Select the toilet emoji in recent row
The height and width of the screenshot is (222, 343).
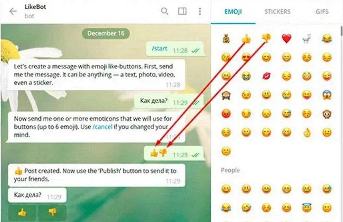point(307,39)
